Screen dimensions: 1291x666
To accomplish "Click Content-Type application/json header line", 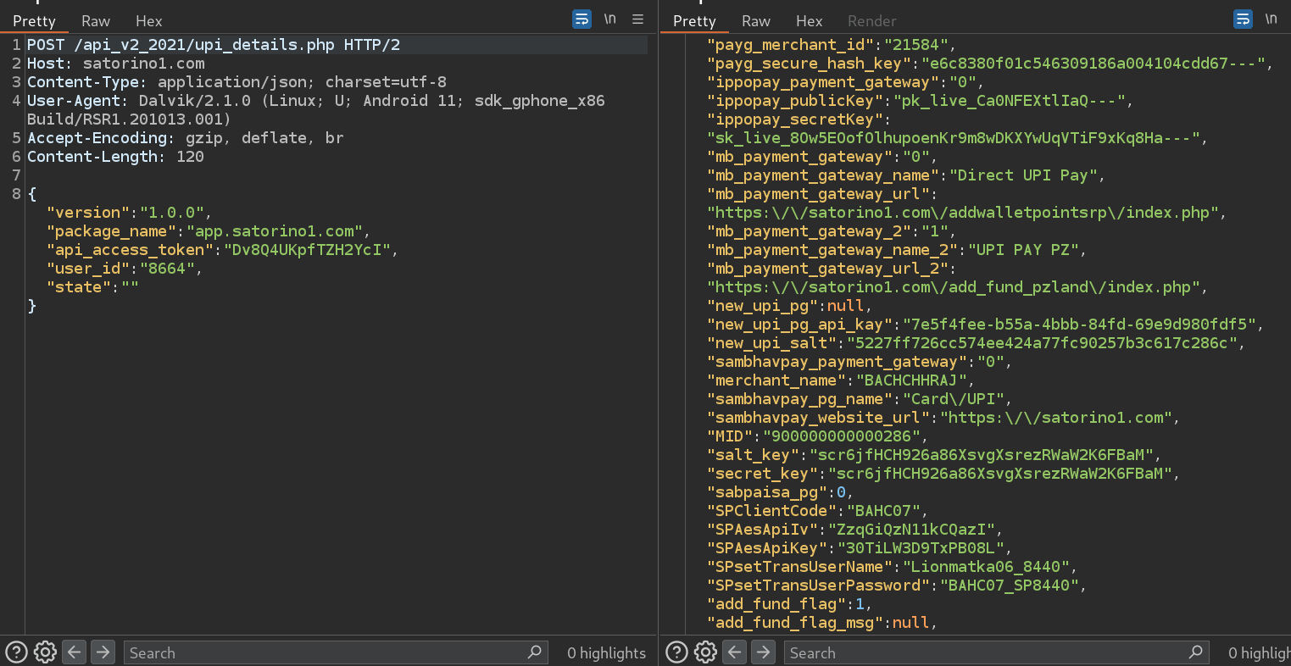I will (x=236, y=82).
